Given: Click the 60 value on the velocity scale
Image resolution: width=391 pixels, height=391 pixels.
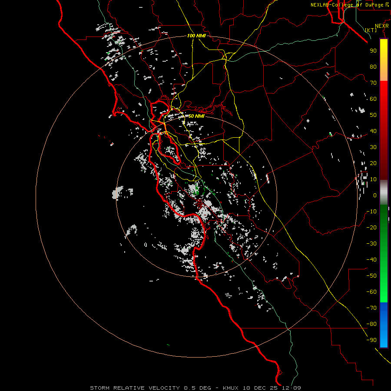Looking at the screenshot, I should click(373, 99).
